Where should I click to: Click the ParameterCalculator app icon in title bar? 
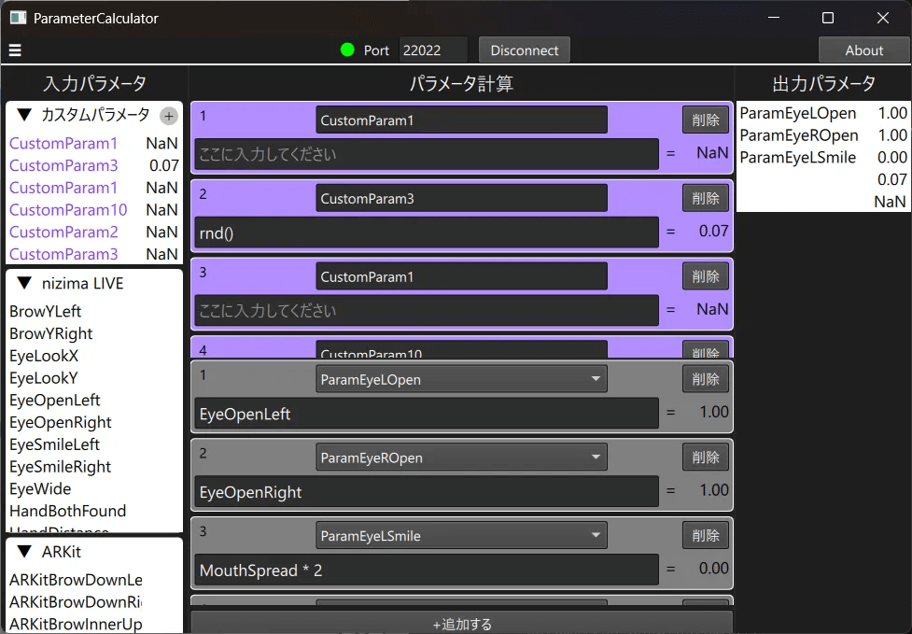point(18,18)
